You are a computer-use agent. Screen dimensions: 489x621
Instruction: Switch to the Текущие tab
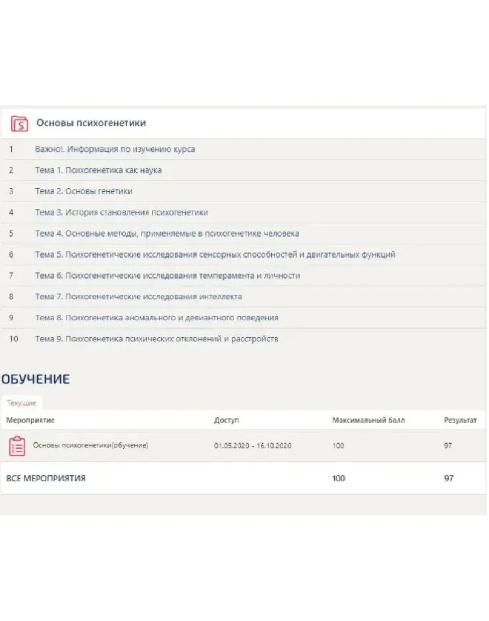(21, 403)
